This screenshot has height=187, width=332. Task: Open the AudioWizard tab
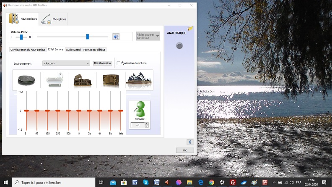coord(73,50)
